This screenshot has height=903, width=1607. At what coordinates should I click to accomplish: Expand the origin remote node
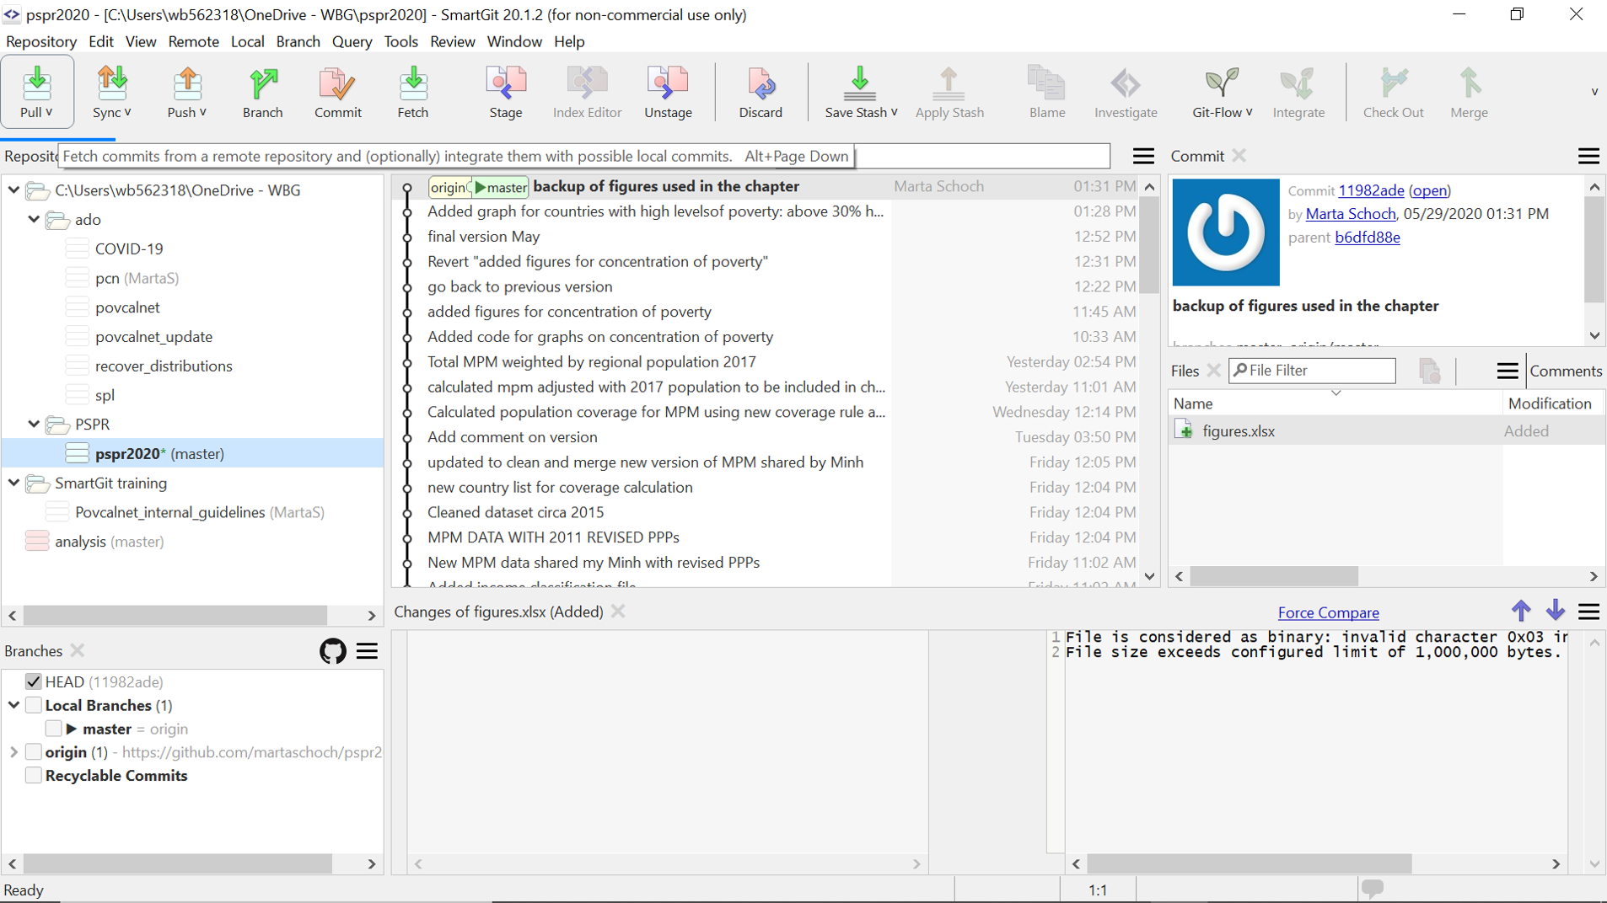[x=14, y=752]
